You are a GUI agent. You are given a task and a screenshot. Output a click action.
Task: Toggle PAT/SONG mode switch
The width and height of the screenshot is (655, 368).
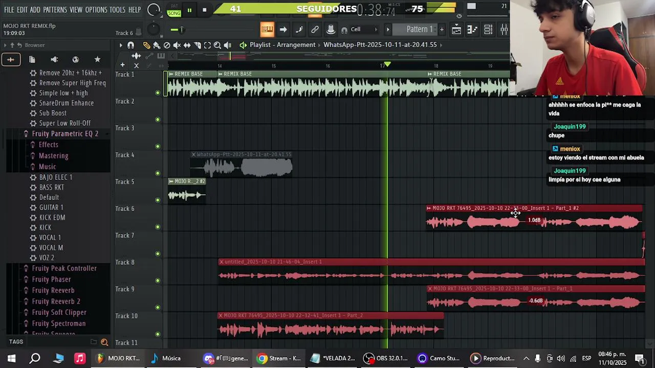174,9
